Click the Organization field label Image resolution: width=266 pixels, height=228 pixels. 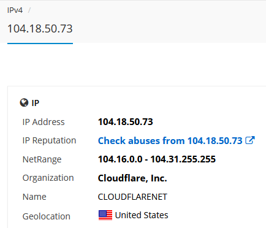point(48,178)
